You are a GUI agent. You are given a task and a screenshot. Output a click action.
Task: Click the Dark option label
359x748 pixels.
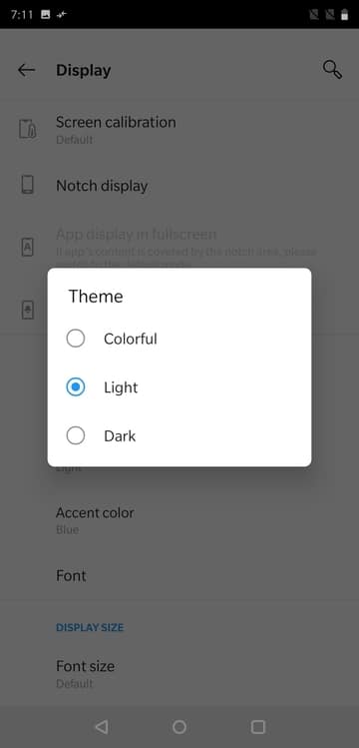tap(120, 436)
